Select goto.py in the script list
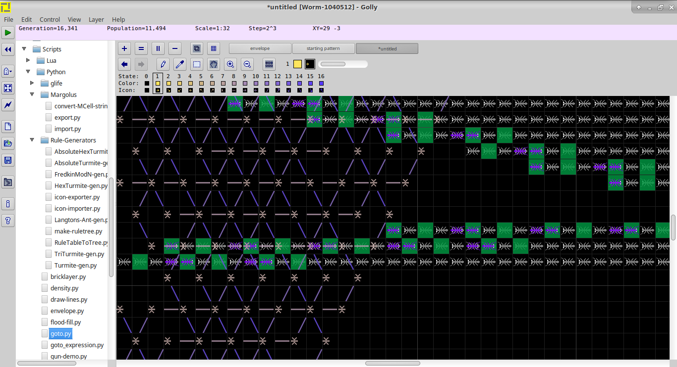The image size is (677, 367). click(60, 334)
